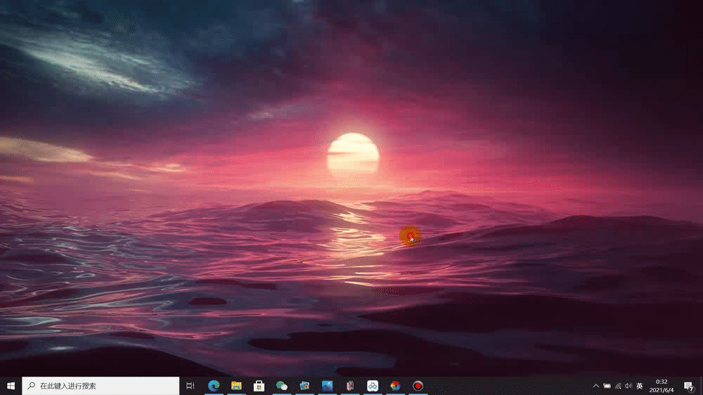Open the red record button app
The height and width of the screenshot is (395, 703).
[418, 386]
